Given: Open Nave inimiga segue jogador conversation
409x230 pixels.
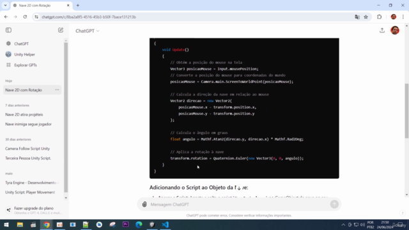Looking at the screenshot, I should (x=28, y=124).
